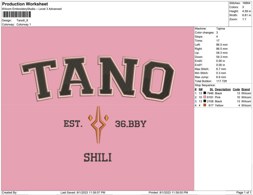The width and height of the screenshot is (253, 195).
Task: Click the 'St.' column header
Action: (212, 89)
